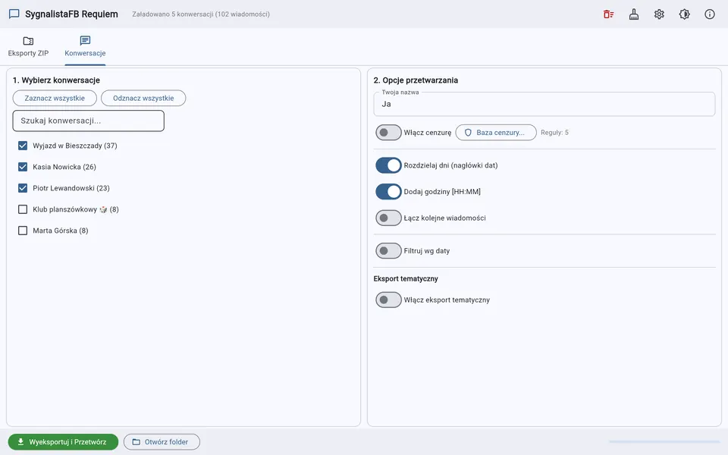Screen dimensions: 728x455
Task: Click '2. Opcje przetwarzania' heading
Action: click(416, 80)
